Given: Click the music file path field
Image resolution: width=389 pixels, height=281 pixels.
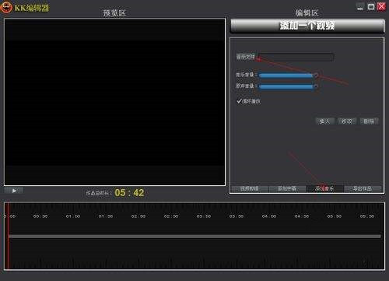Looking at the screenshot, I should [296, 57].
